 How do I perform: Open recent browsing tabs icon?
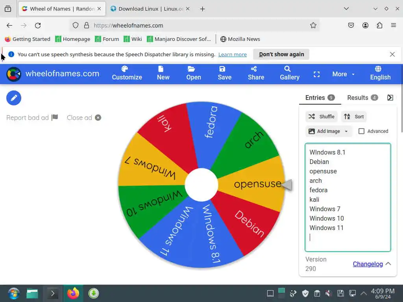tap(8, 9)
